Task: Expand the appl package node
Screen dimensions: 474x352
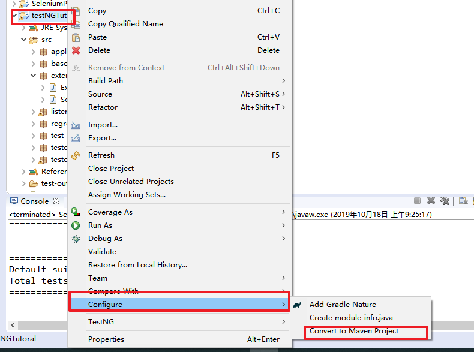Action: click(33, 52)
